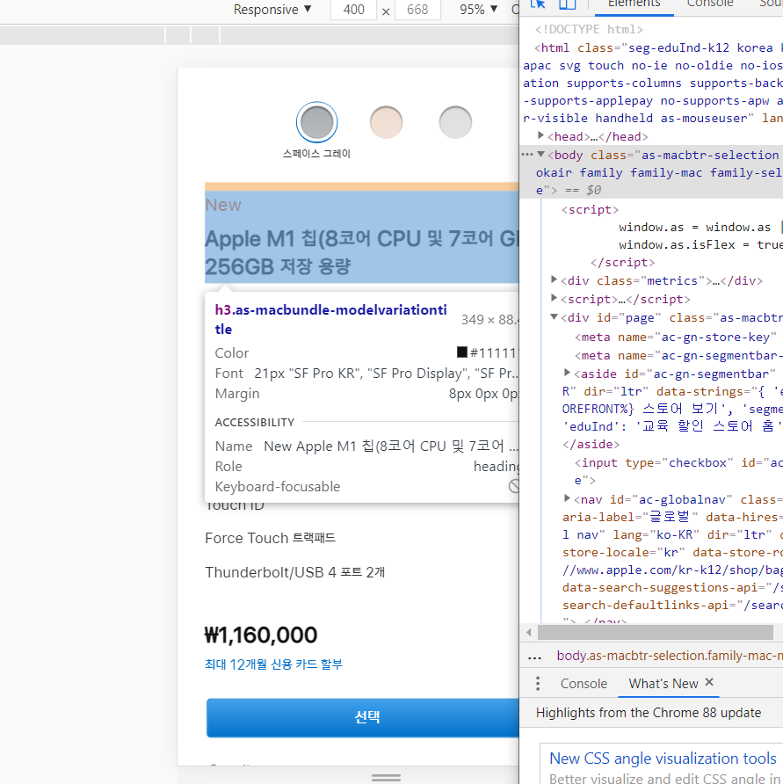
Task: Collapse the div id page node
Action: pyautogui.click(x=554, y=317)
